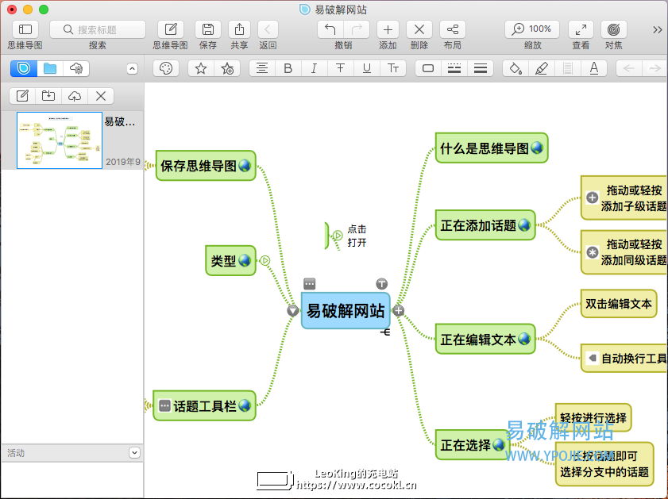
Task: Select the line thickness button
Action: pyautogui.click(x=480, y=68)
